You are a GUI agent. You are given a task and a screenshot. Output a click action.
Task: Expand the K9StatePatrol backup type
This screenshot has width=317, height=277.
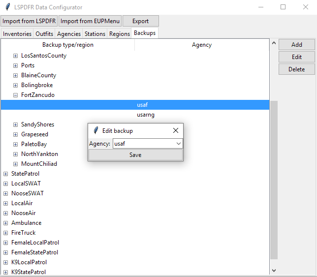[6, 272]
